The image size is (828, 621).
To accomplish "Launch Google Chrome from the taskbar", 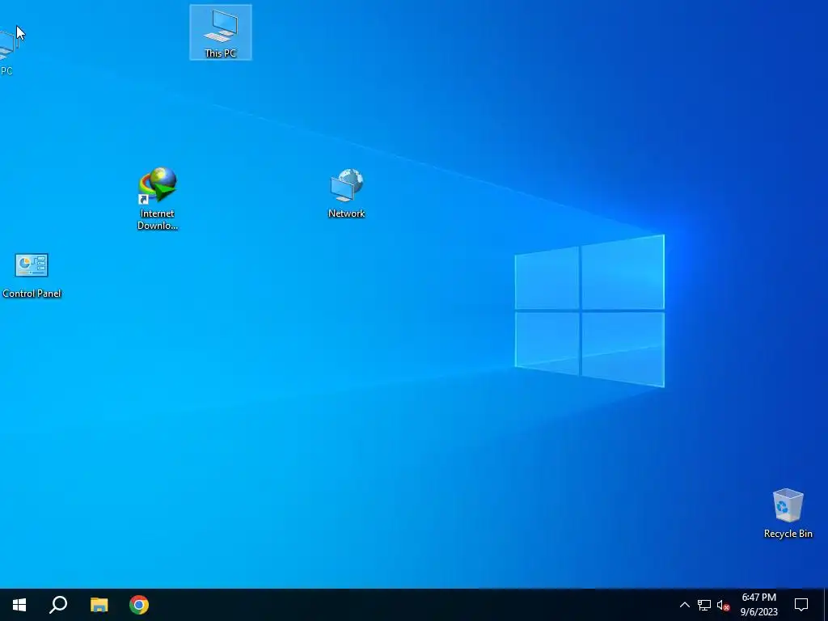I will pos(139,605).
